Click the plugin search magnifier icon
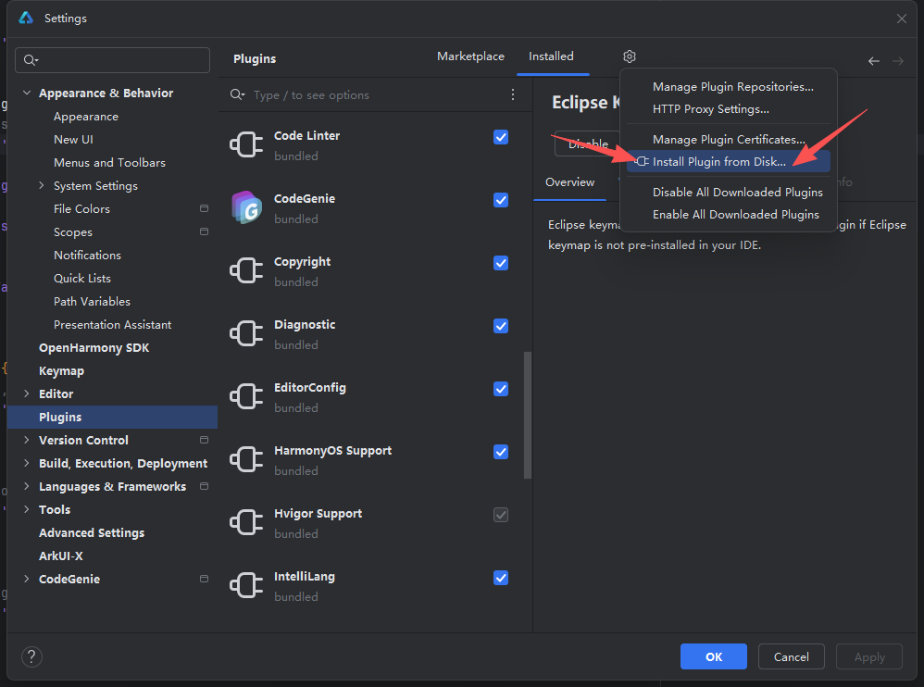 (238, 94)
